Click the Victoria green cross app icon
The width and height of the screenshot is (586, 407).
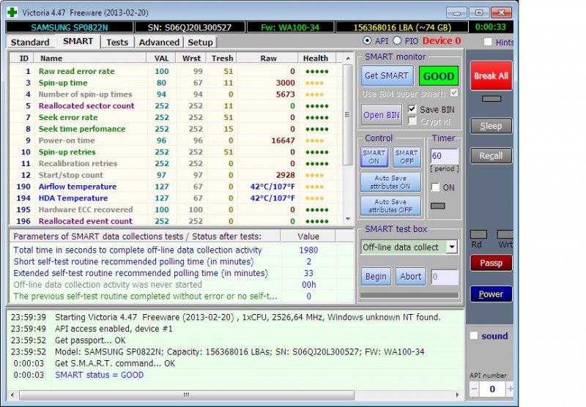[x=11, y=12]
